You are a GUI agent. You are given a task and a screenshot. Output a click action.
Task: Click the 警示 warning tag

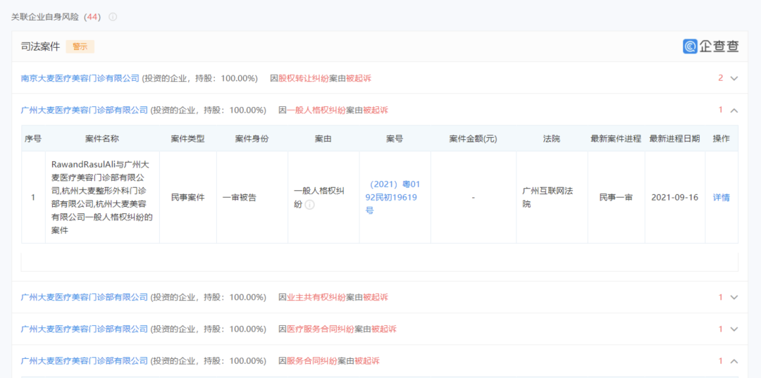[x=80, y=46]
